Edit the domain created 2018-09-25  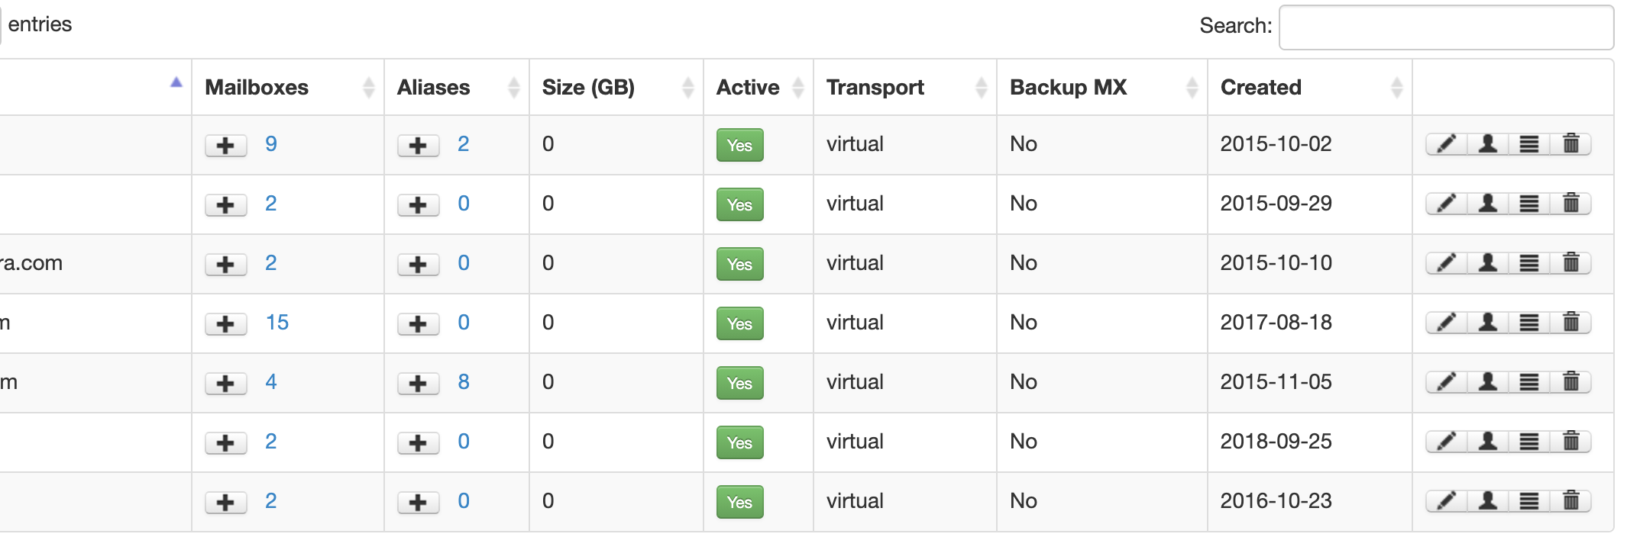[x=1446, y=442]
